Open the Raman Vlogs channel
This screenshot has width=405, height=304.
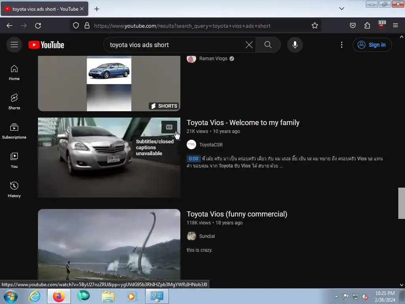click(x=213, y=59)
